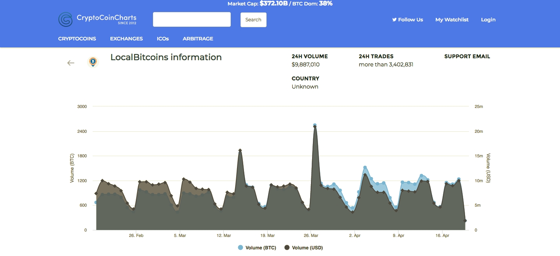560x256 pixels.
Task: Click the 12. Mar axis label
Action: (x=224, y=235)
